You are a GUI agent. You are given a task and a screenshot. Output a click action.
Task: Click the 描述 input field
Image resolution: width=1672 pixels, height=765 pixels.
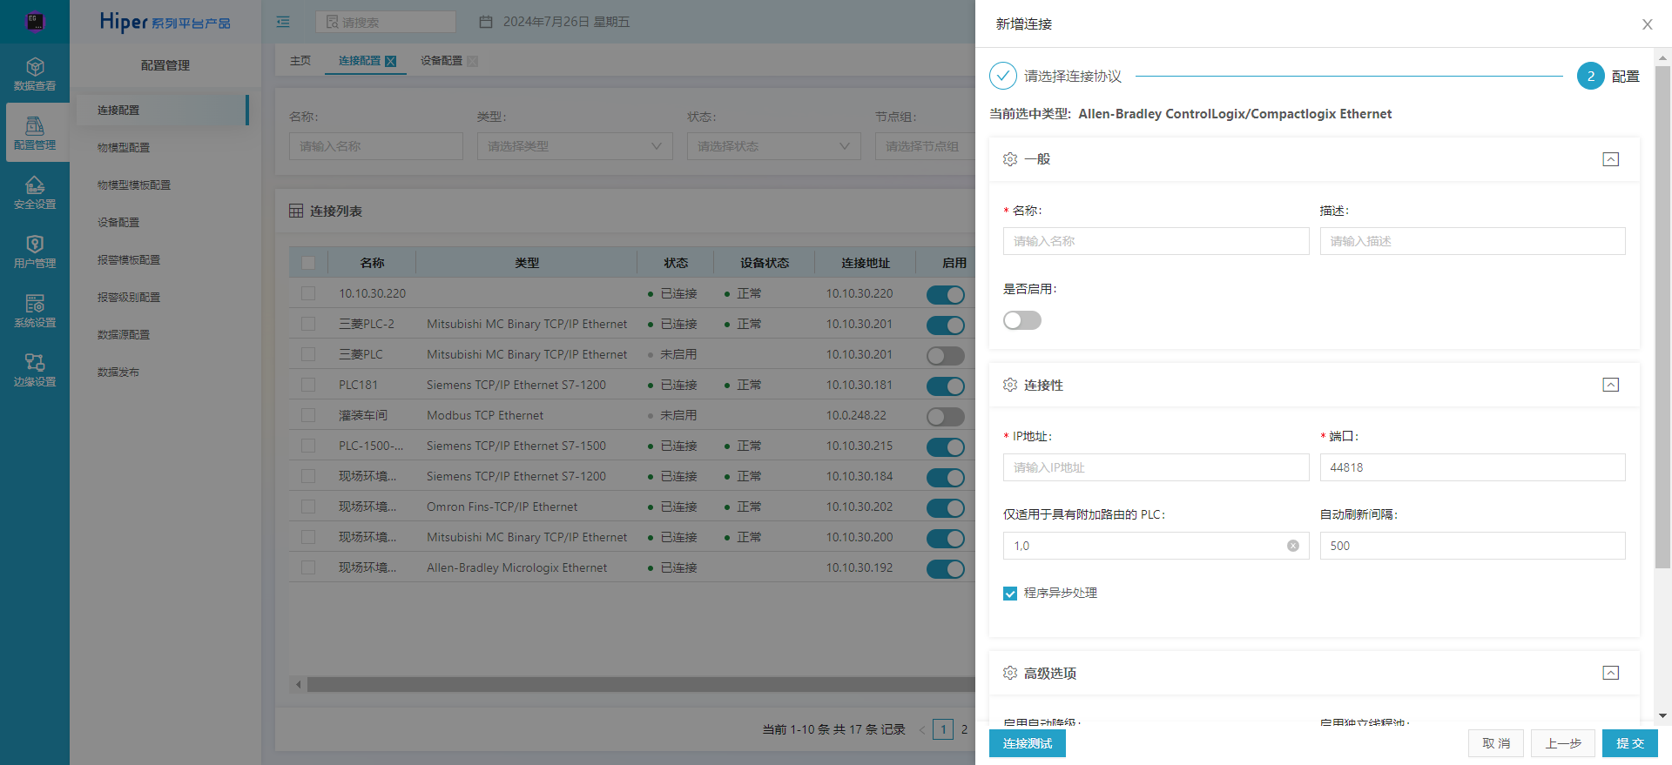1473,241
